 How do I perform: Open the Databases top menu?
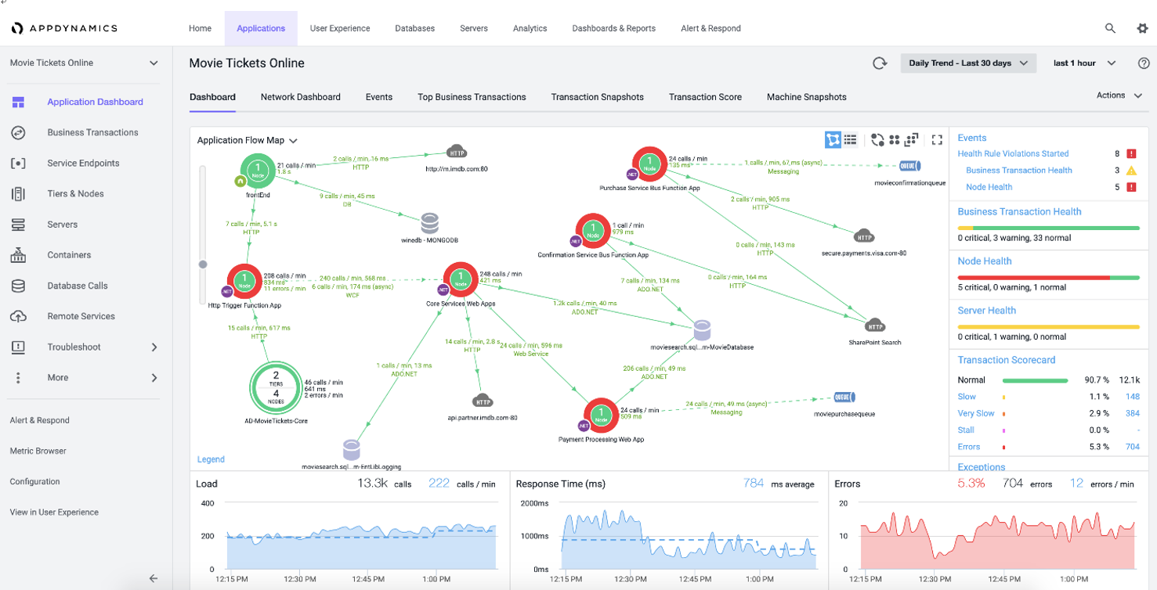[x=414, y=28]
